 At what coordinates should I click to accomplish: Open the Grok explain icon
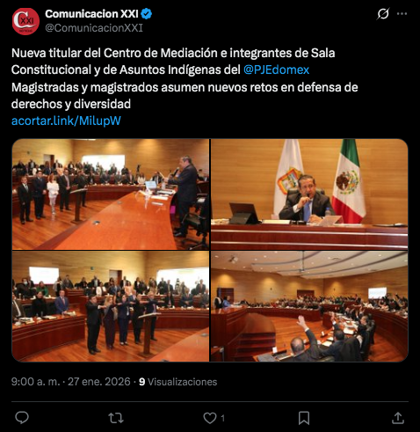tap(383, 13)
